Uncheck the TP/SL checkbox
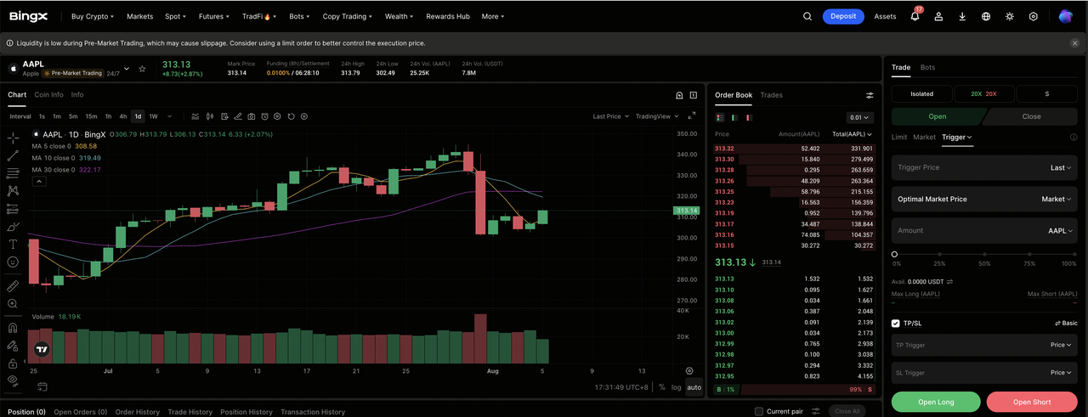This screenshot has height=417, width=1088. [896, 324]
